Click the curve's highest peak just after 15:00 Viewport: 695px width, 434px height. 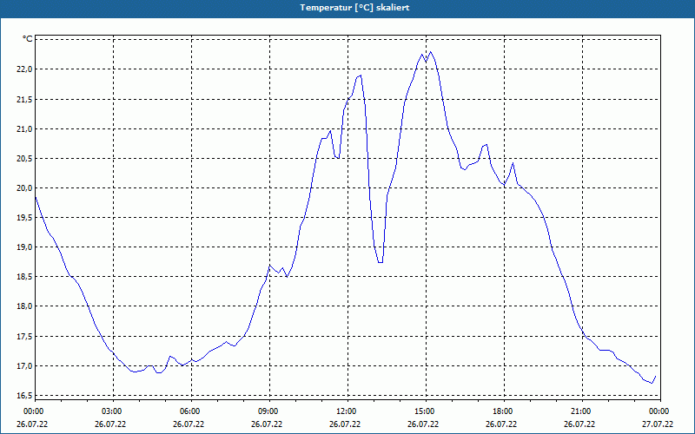click(430, 52)
